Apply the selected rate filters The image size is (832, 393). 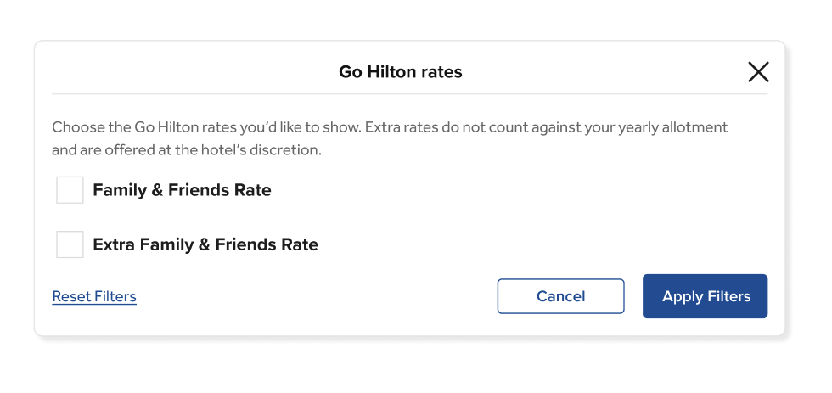(705, 296)
